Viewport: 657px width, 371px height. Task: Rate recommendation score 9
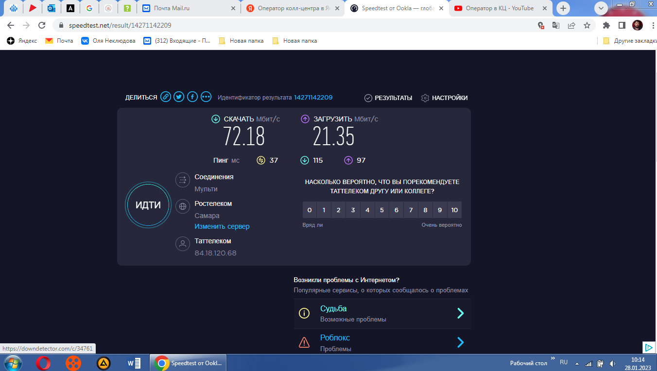(x=440, y=210)
